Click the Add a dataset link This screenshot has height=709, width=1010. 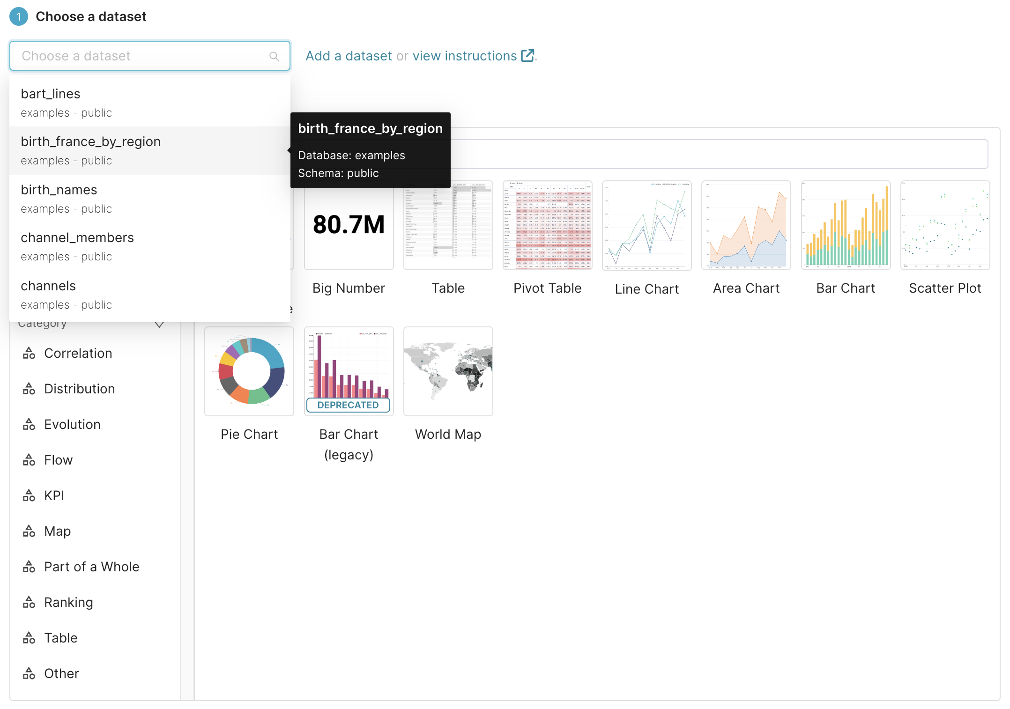349,56
